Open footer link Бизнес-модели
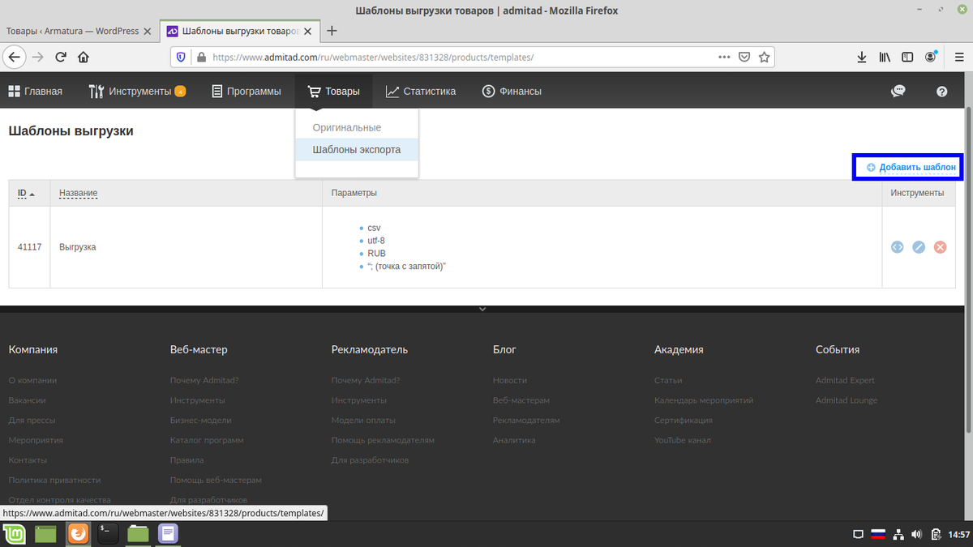The image size is (973, 547). pyautogui.click(x=200, y=421)
